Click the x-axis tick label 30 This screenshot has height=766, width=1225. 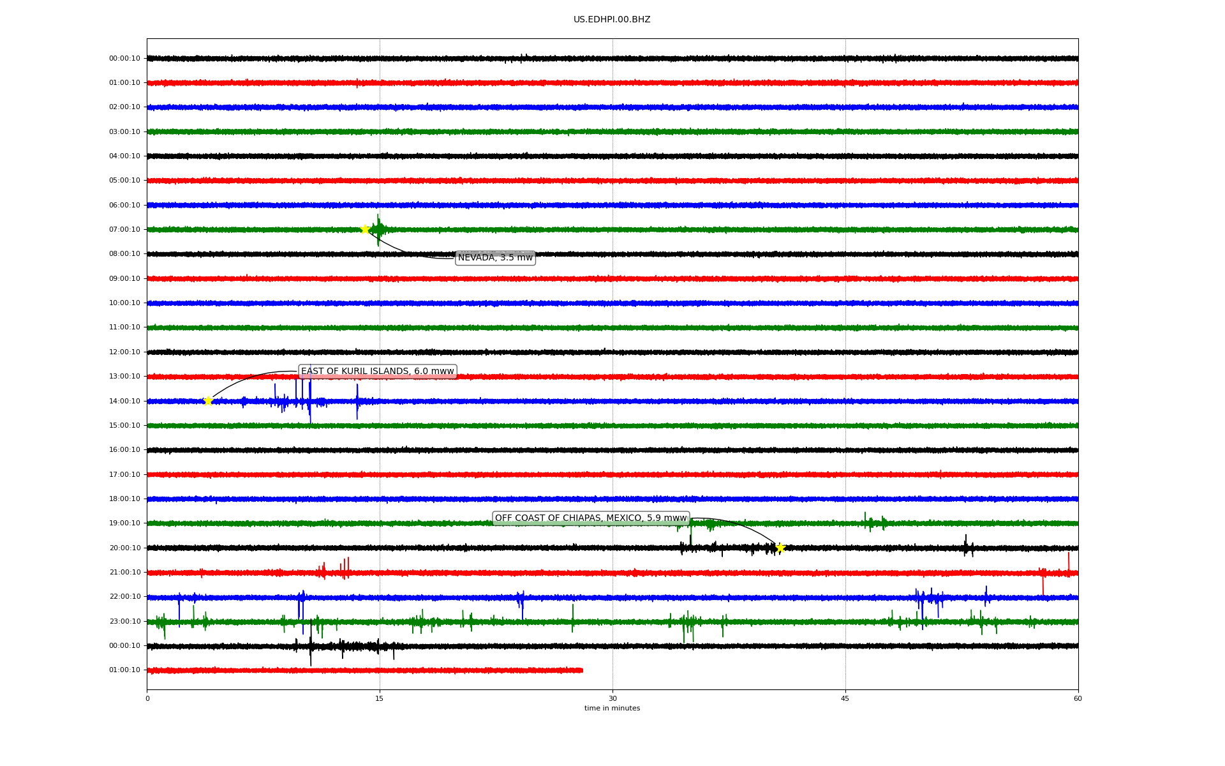point(612,699)
